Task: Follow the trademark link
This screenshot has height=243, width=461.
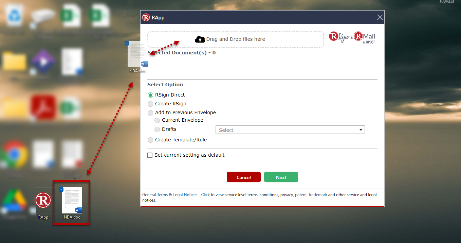Action: pos(318,195)
